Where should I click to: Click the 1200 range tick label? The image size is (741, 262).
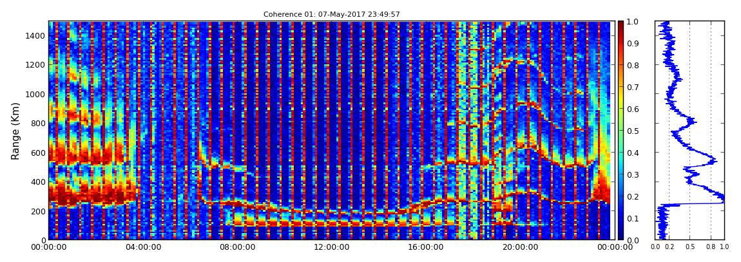click(x=36, y=64)
